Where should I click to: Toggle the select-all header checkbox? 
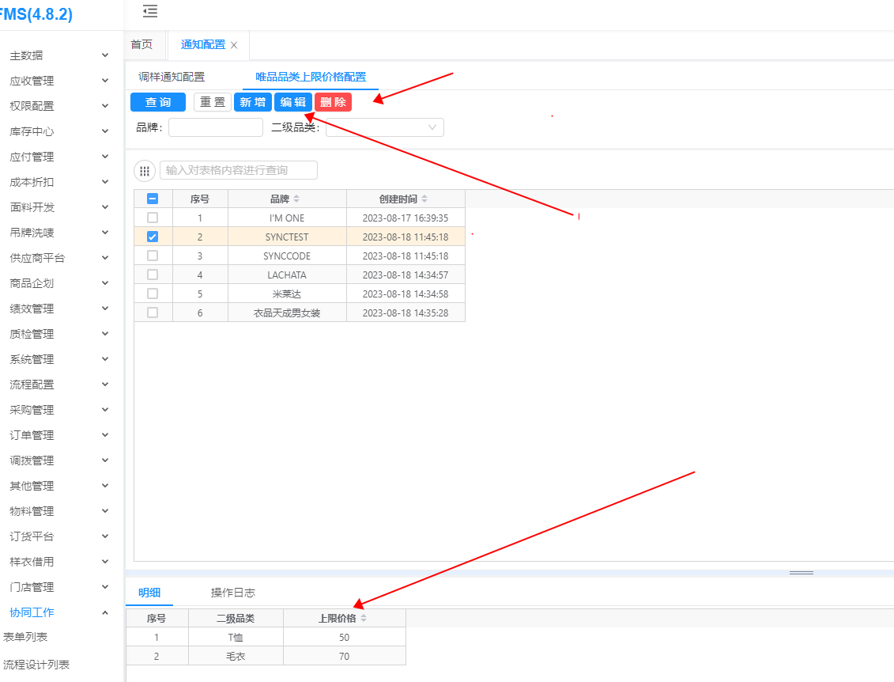pos(153,199)
